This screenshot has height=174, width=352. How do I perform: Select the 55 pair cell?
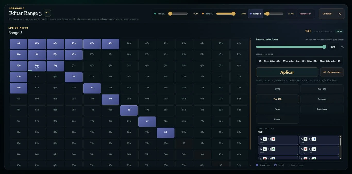click(x=184, y=144)
